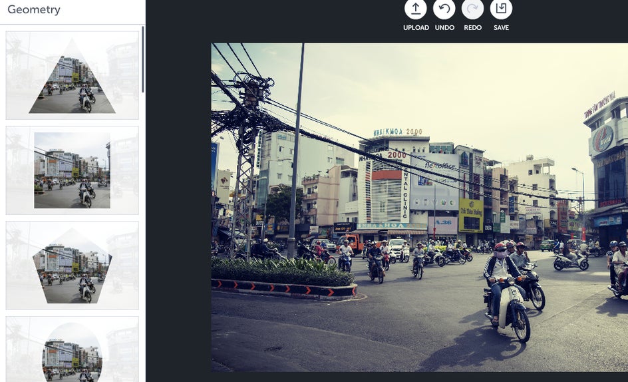Click the street photo on the canvas

(419, 207)
